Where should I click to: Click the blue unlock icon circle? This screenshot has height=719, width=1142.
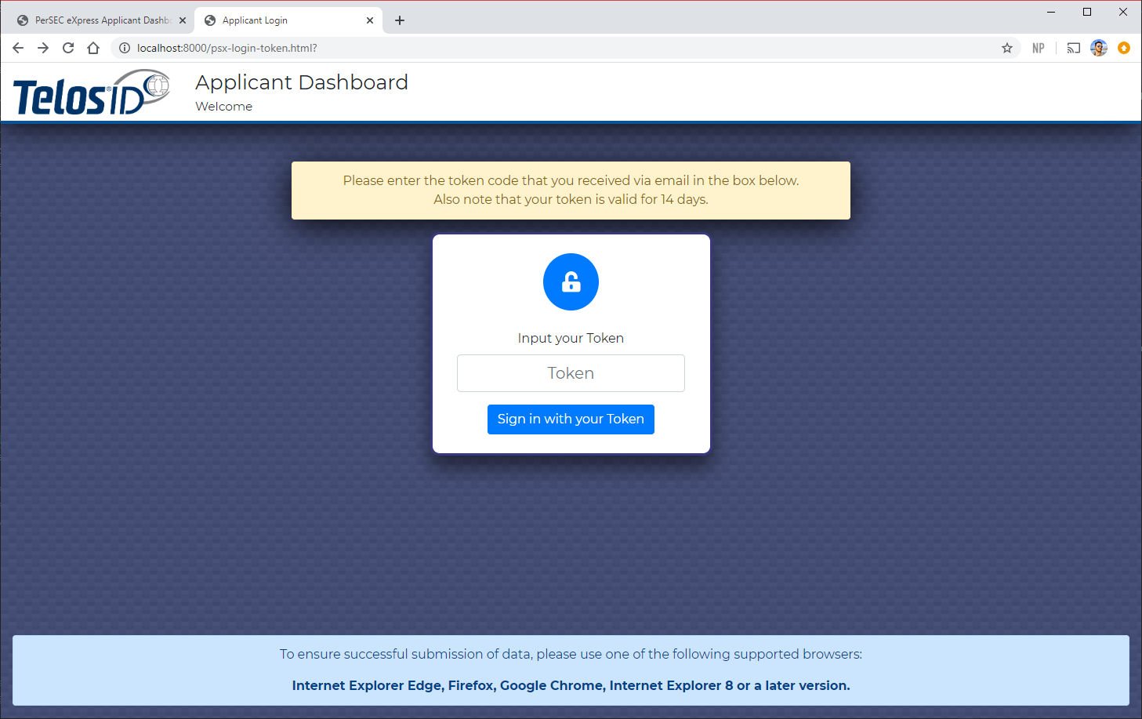pyautogui.click(x=571, y=282)
